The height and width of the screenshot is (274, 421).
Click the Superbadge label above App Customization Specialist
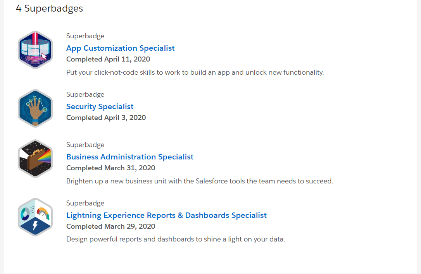[85, 36]
